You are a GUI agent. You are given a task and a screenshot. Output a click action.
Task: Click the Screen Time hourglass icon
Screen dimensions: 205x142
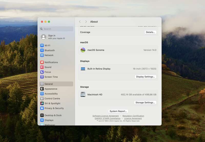pos(42,77)
